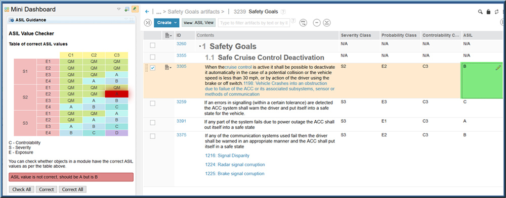
Task: Tick the checkbox for artifact 3375
Action: (x=153, y=136)
